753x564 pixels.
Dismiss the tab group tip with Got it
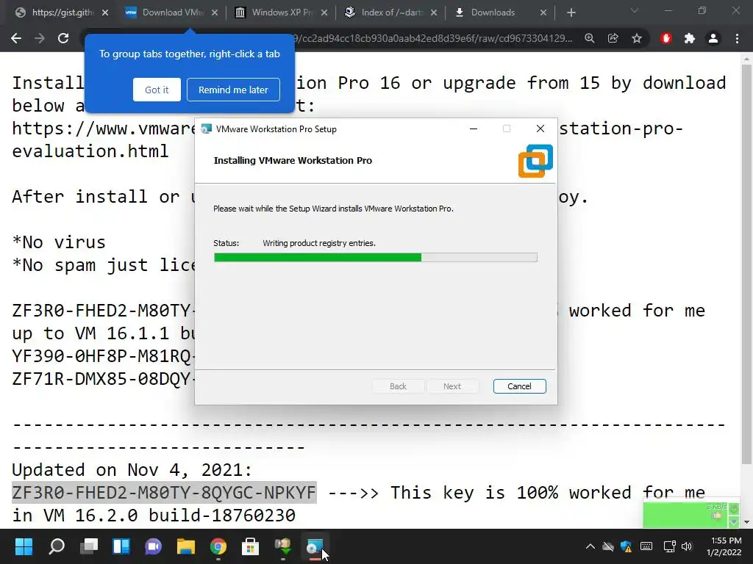click(x=157, y=90)
